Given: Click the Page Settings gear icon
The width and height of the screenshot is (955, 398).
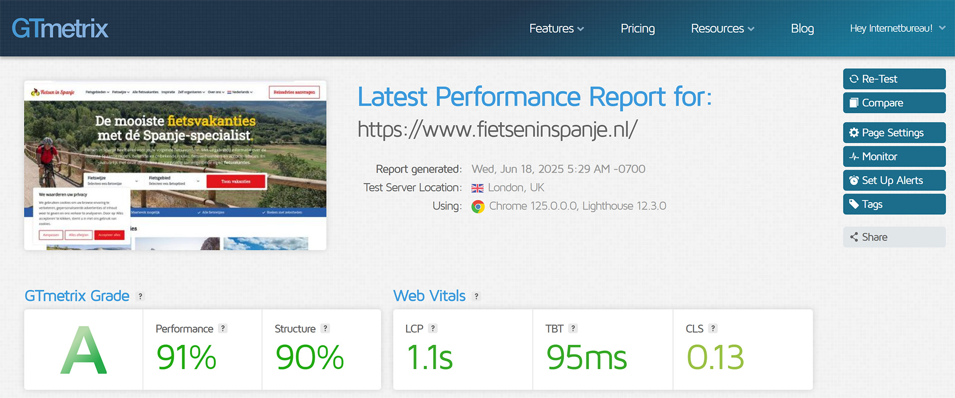Looking at the screenshot, I should (x=854, y=133).
